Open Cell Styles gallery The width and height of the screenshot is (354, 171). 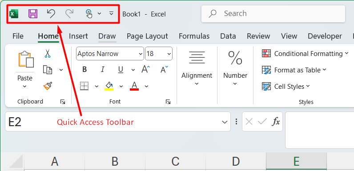[x=286, y=87]
